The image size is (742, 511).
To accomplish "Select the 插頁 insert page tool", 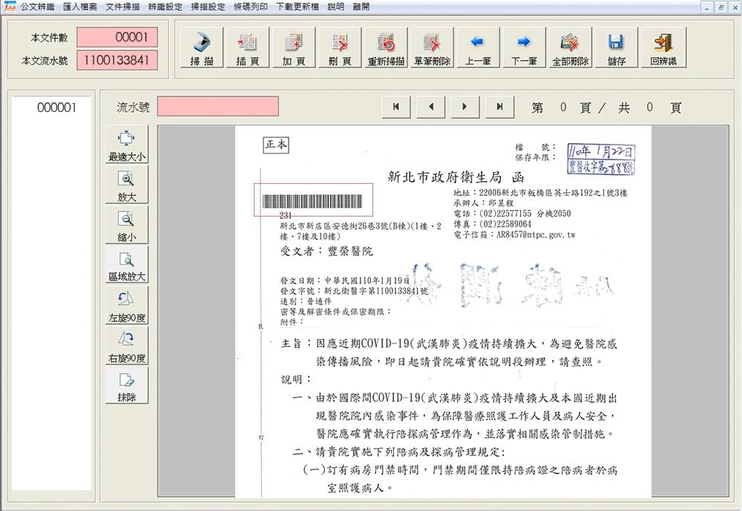I will click(x=247, y=48).
